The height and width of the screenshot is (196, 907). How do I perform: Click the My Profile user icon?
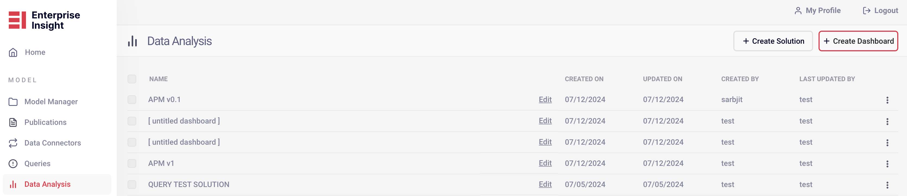(798, 11)
